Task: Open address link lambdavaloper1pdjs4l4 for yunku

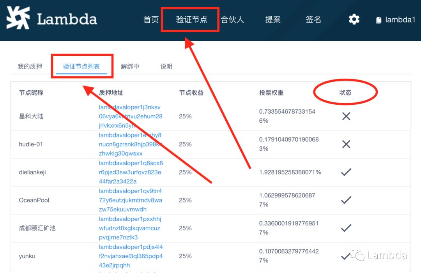Action: click(x=131, y=256)
